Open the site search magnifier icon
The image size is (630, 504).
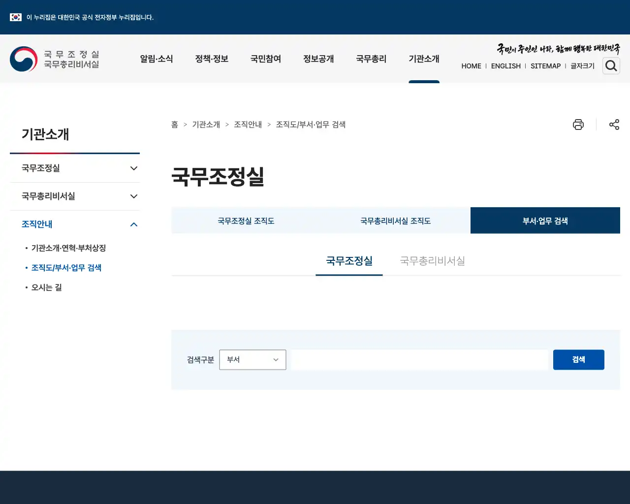point(611,66)
